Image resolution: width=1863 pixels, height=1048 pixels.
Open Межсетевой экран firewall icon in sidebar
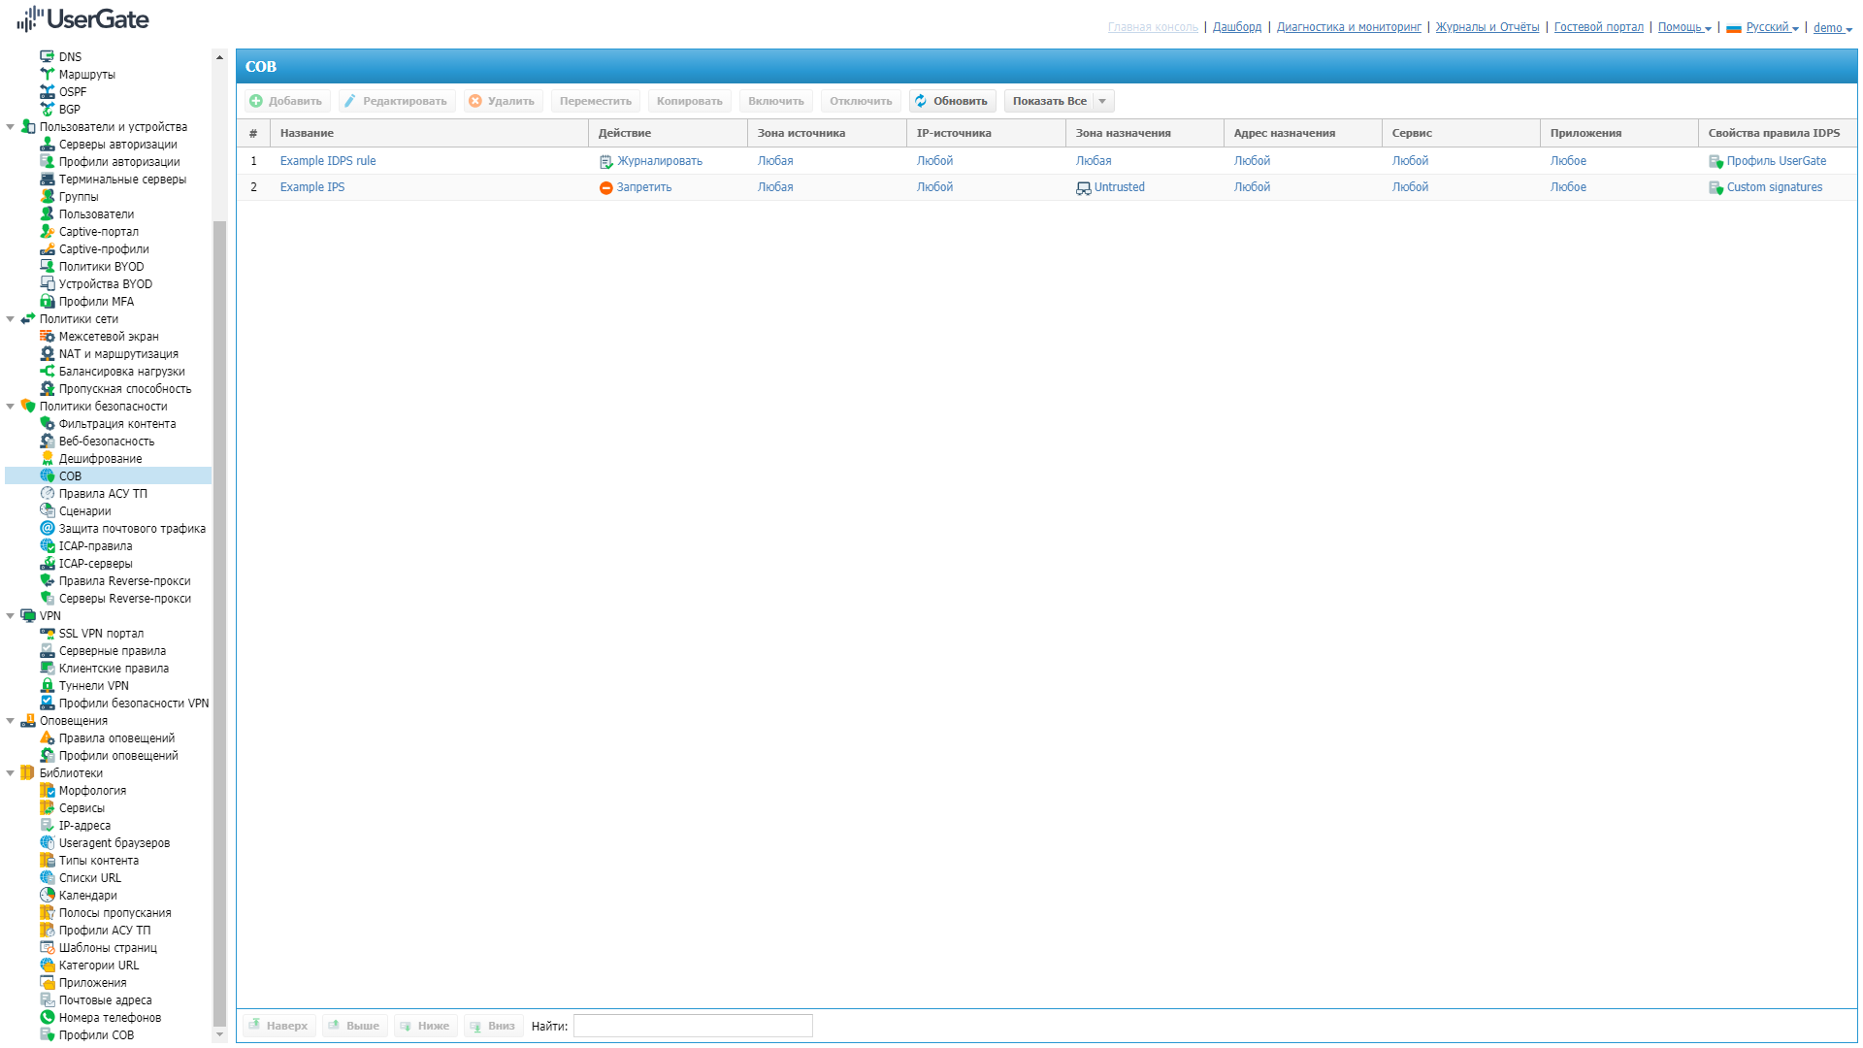(x=47, y=337)
